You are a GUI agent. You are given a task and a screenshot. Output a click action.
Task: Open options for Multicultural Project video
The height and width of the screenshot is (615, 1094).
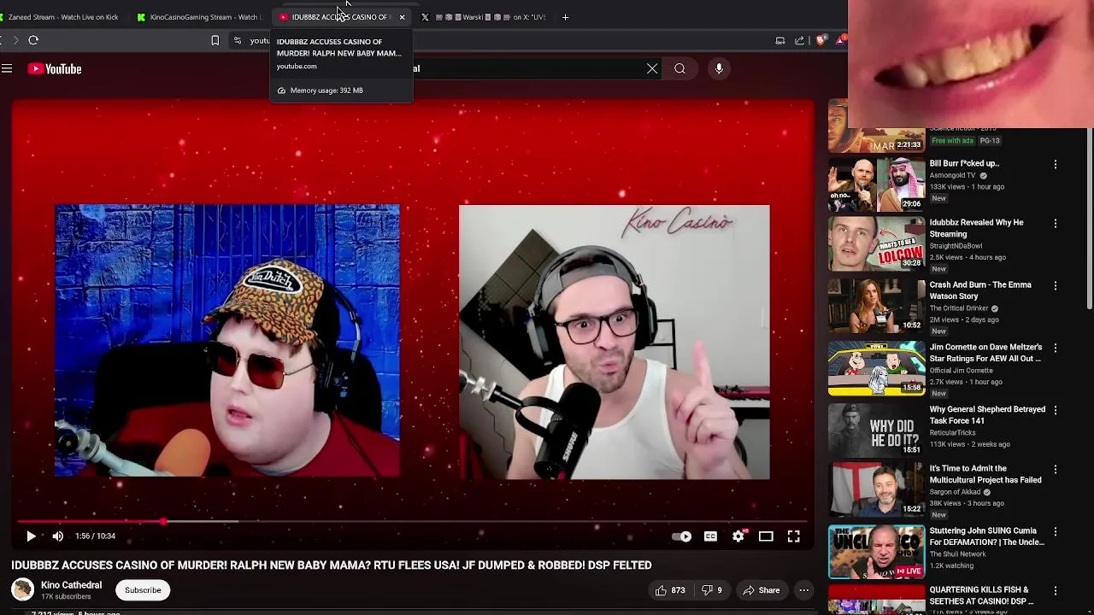1055,469
